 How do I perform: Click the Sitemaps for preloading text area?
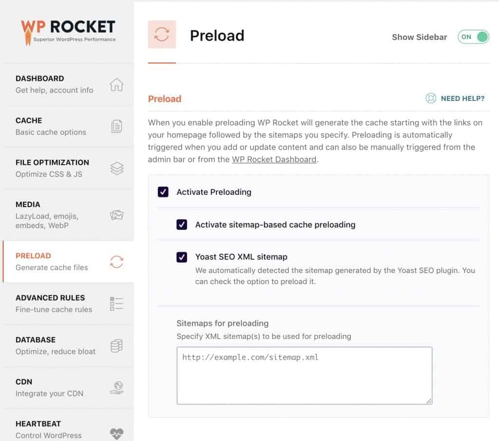304,375
